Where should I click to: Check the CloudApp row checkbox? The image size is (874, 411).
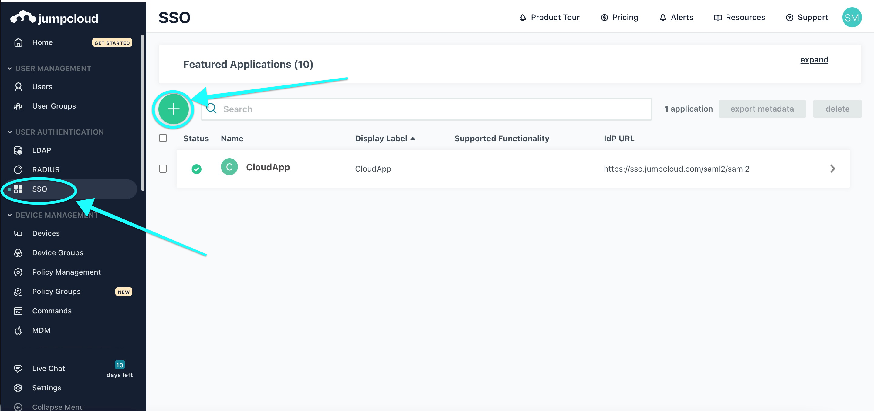pyautogui.click(x=163, y=169)
